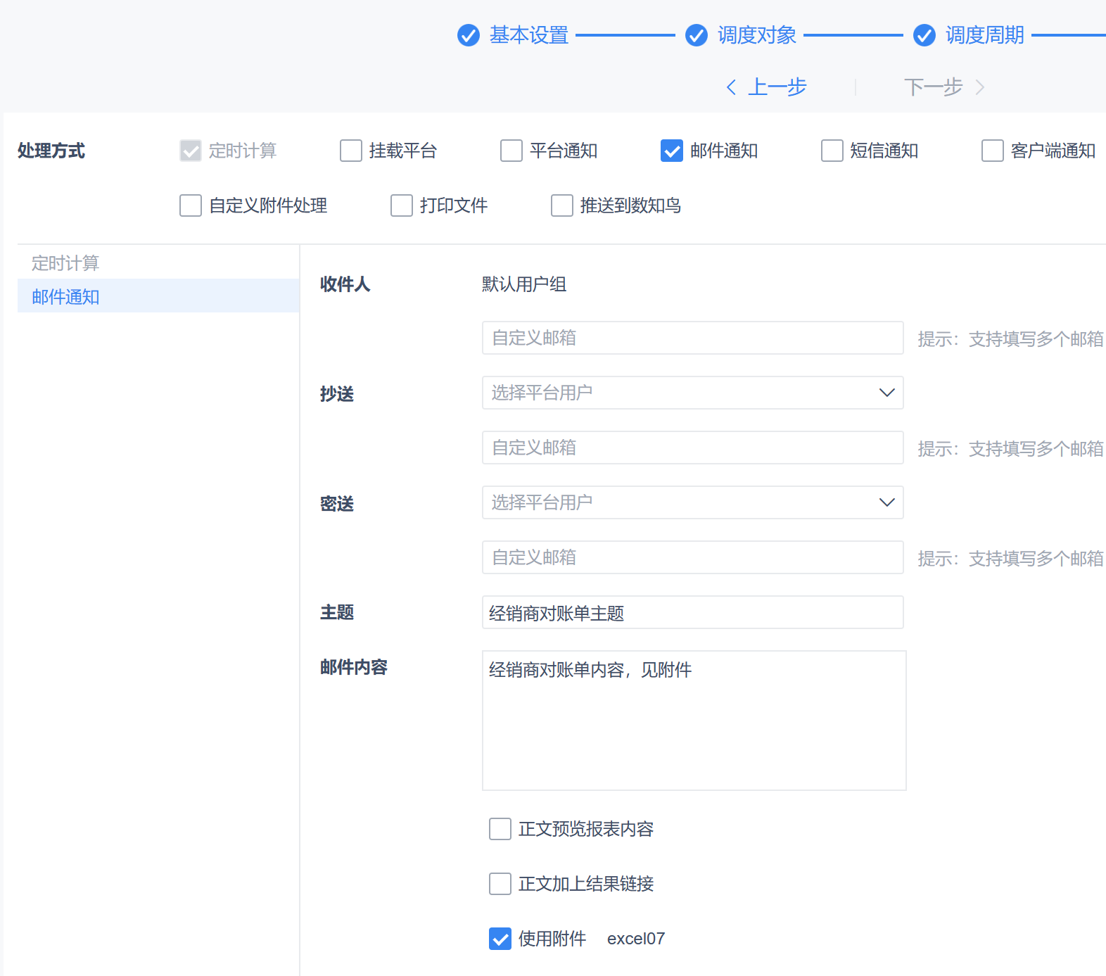Open the 密送 选择平台用户 dropdown

point(693,502)
